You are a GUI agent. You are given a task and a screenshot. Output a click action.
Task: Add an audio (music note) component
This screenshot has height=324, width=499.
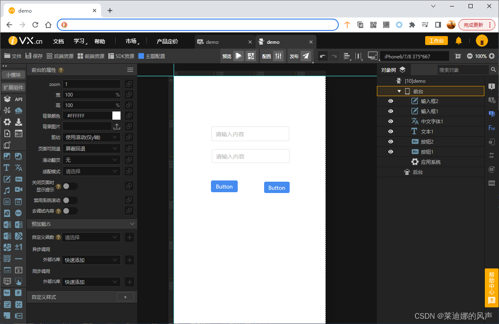[x=7, y=190]
